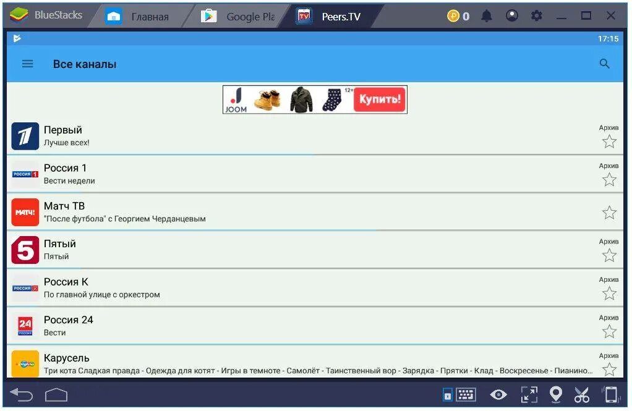Favorite the Первый channel star
The height and width of the screenshot is (411, 632).
pos(609,142)
